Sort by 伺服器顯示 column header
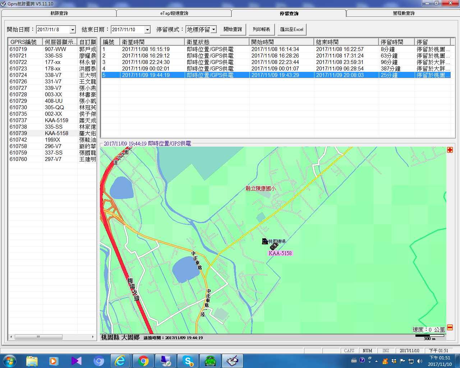The height and width of the screenshot is (368, 460). 60,42
